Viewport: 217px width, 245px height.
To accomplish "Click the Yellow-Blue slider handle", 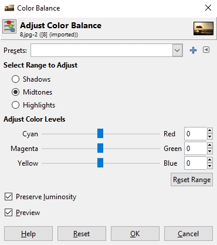I will (x=100, y=163).
